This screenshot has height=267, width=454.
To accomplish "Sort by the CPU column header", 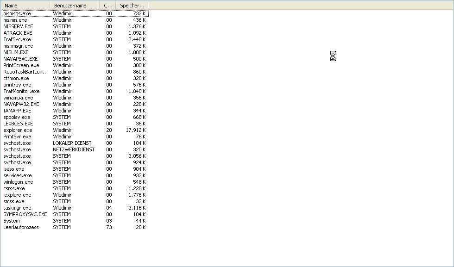I will click(x=107, y=6).
